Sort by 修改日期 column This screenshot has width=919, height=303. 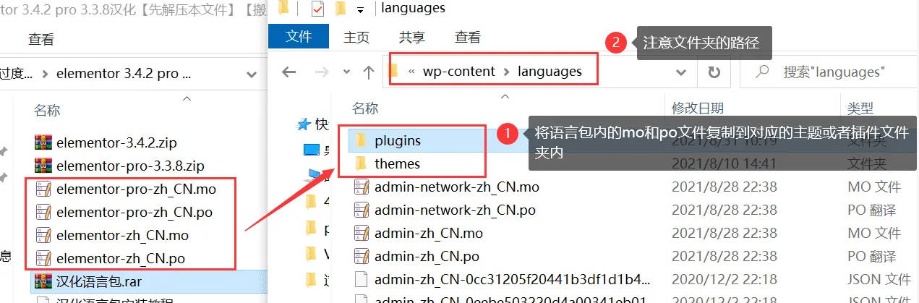pyautogui.click(x=698, y=108)
